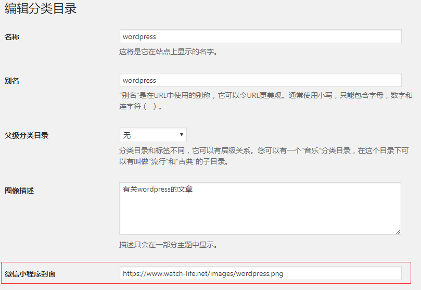
Task: Click the 编辑分类目录 page heading
Action: pyautogui.click(x=41, y=9)
